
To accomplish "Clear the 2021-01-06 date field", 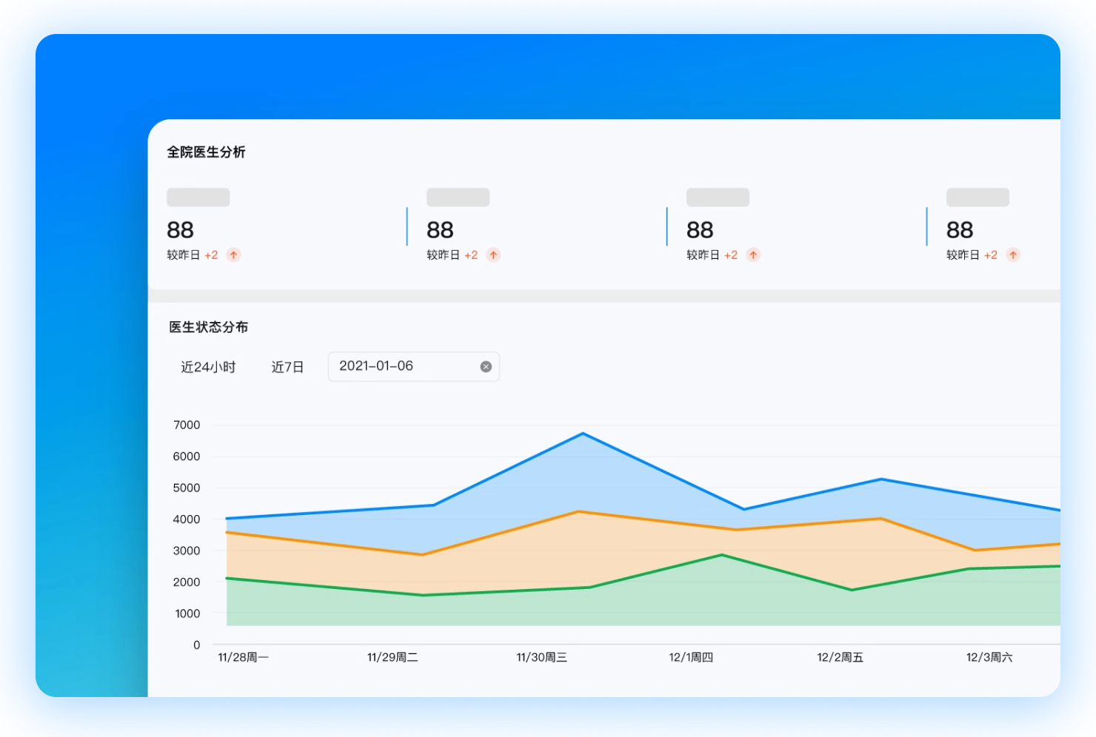I will (486, 366).
